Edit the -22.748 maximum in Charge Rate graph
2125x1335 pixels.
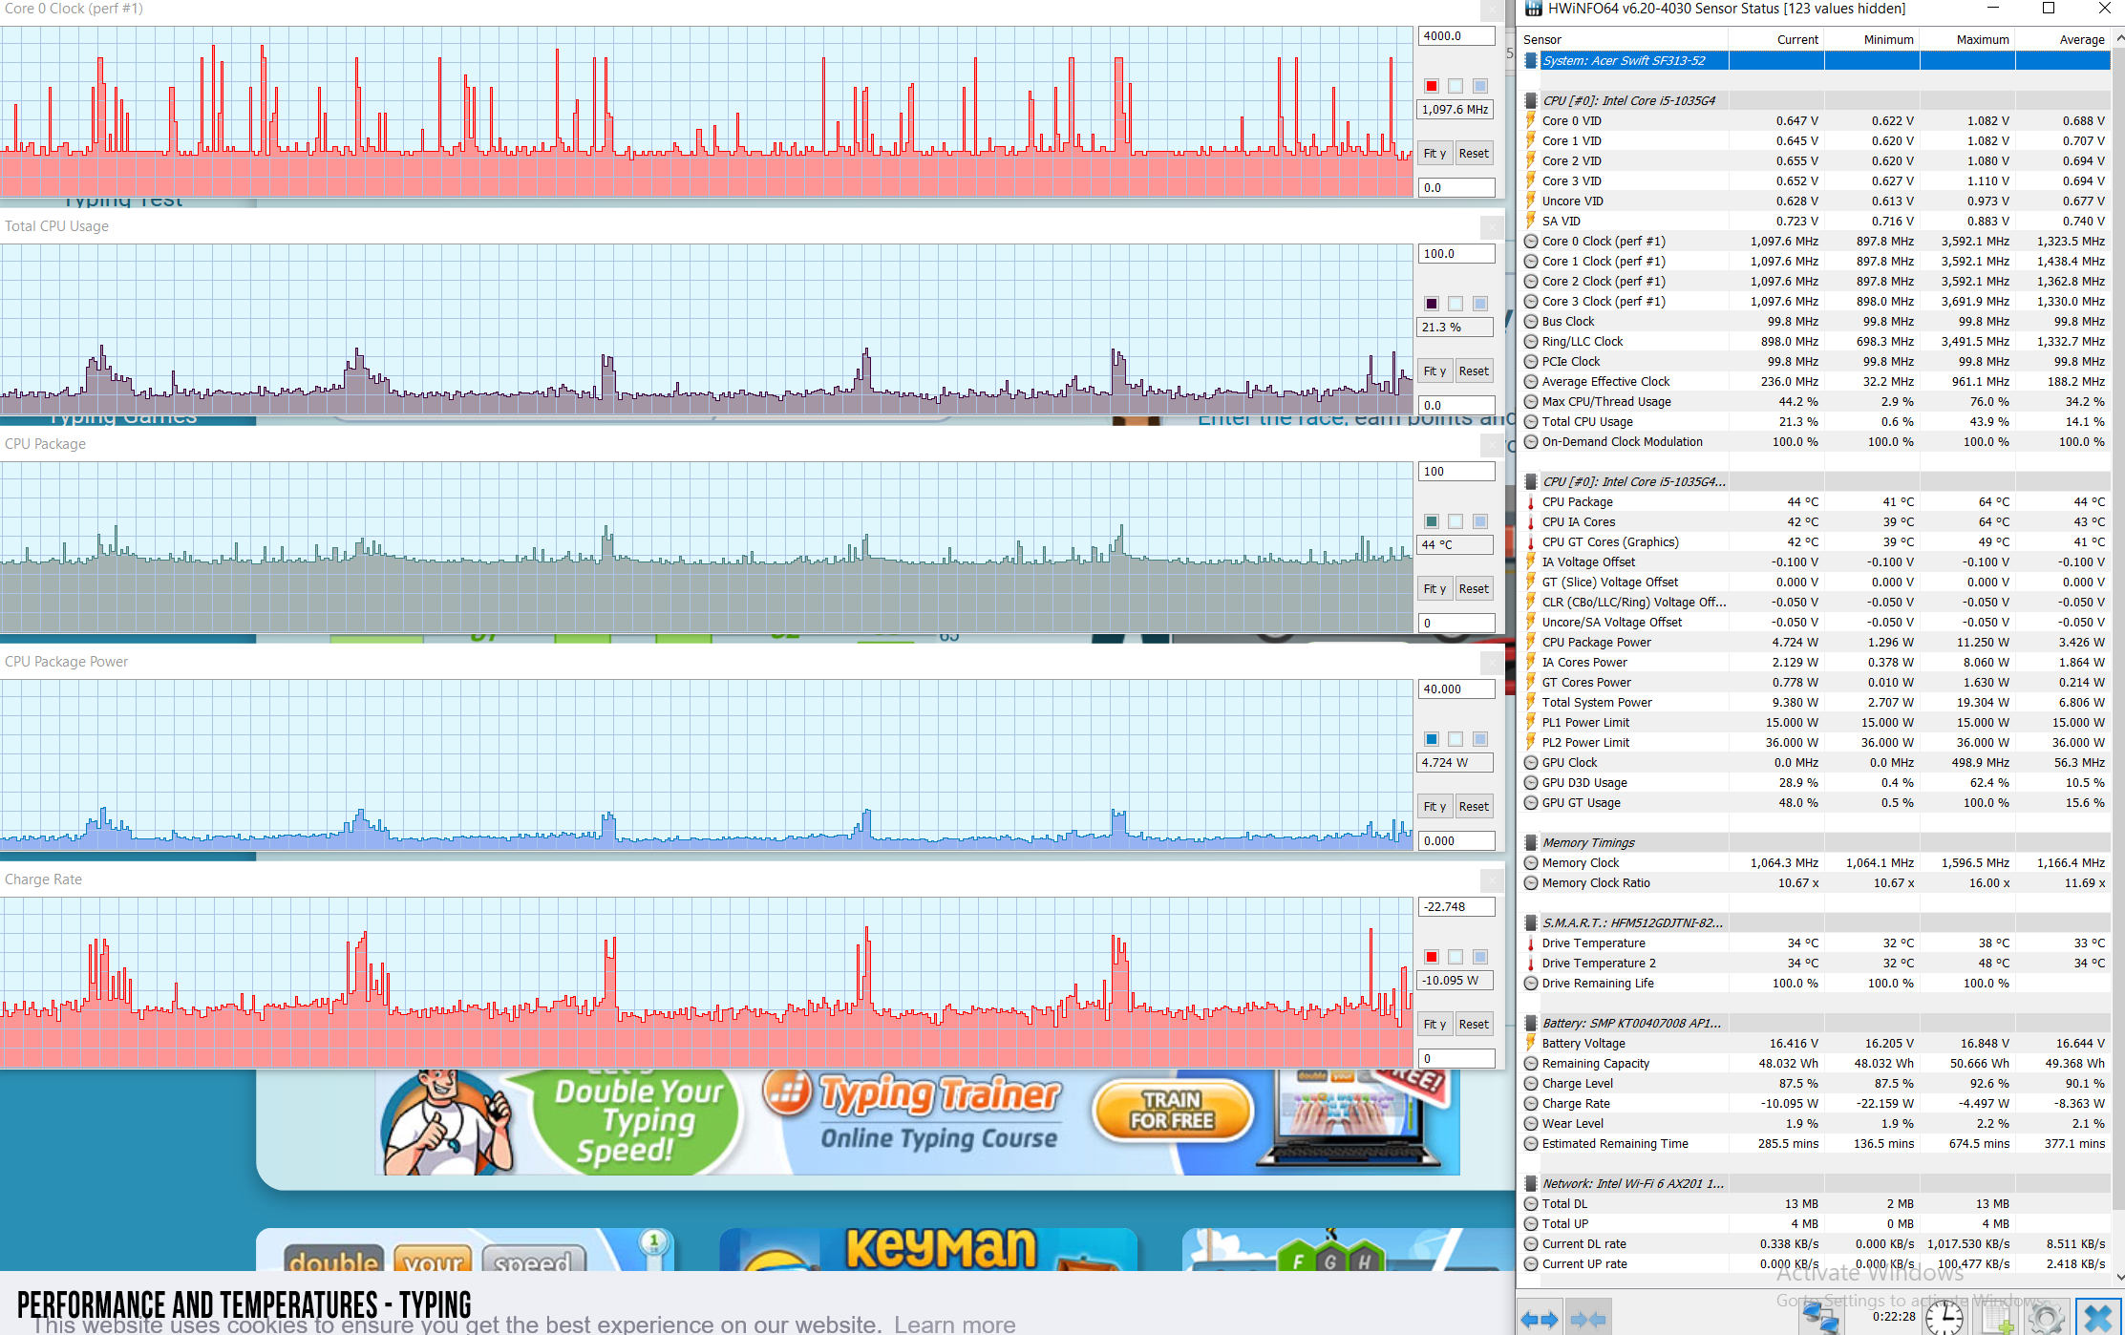(x=1456, y=907)
